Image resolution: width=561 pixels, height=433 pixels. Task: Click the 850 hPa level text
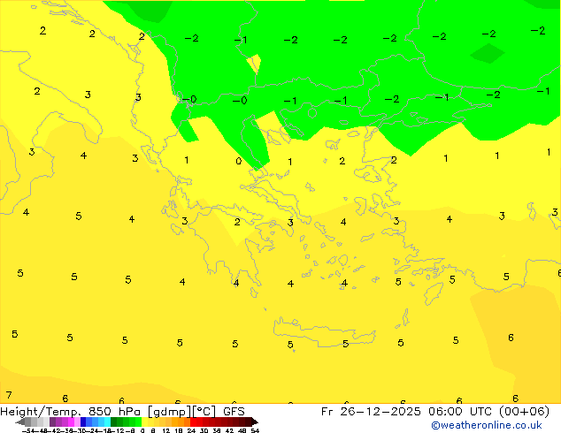coord(114,412)
